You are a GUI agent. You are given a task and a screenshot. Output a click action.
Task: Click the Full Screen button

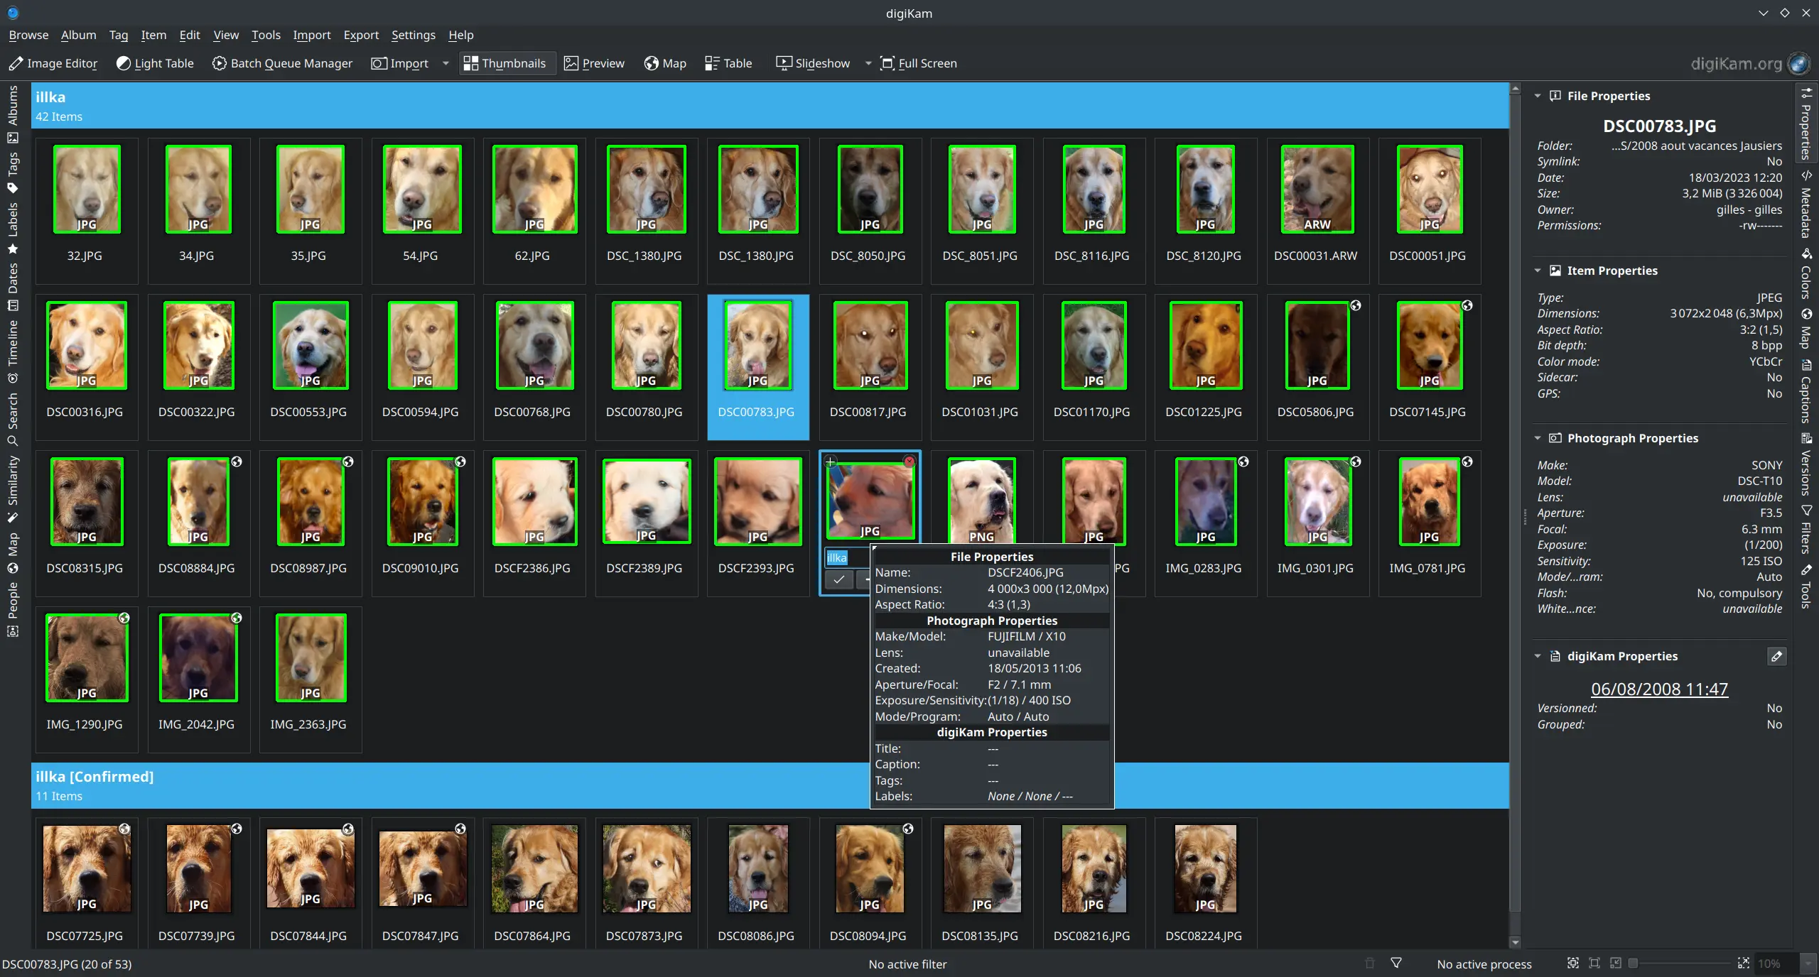coord(918,63)
